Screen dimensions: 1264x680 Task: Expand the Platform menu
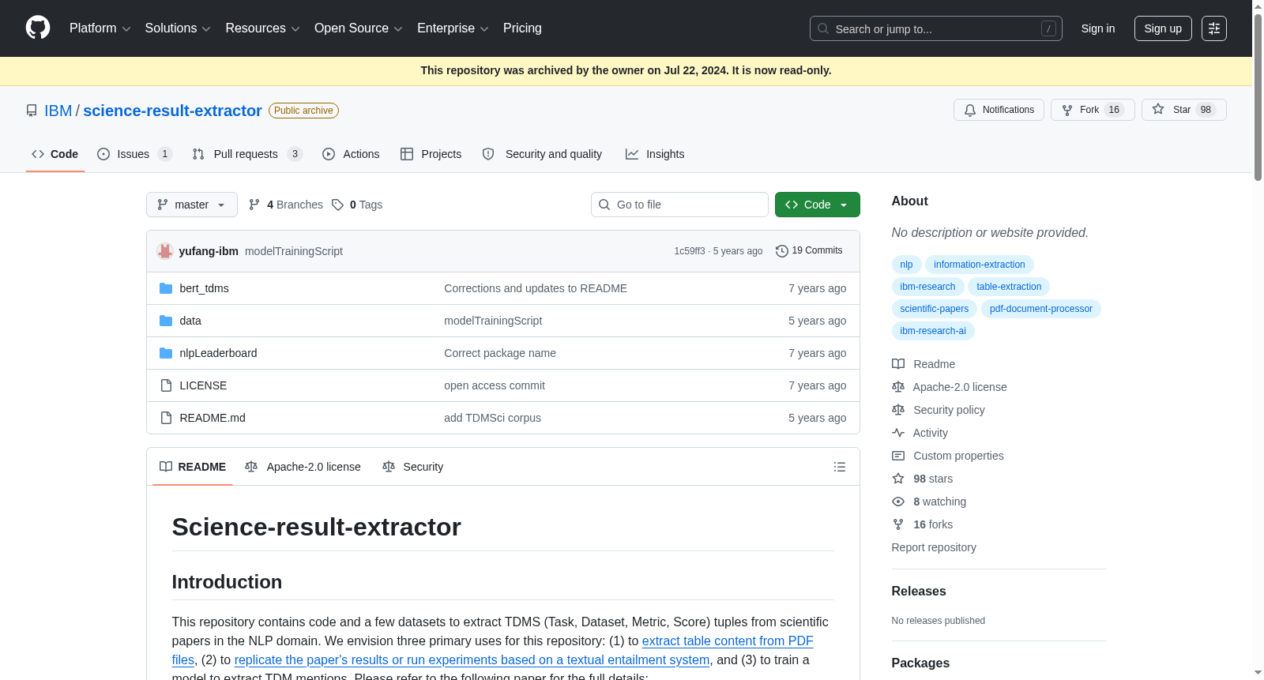(100, 28)
